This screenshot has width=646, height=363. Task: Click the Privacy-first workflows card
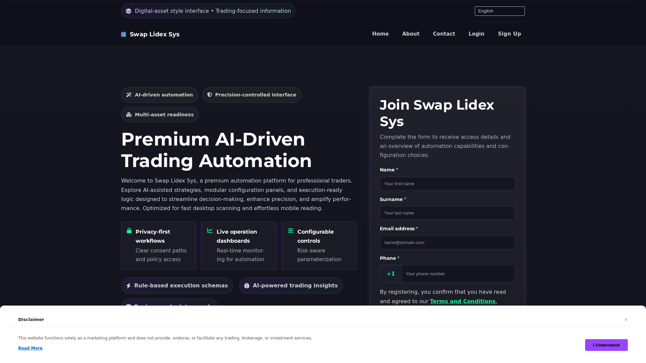tap(158, 246)
